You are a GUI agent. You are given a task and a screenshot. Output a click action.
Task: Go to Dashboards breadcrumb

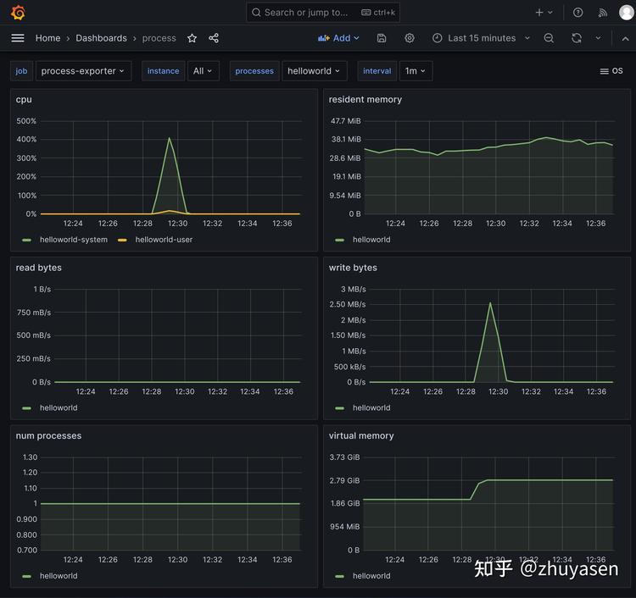(102, 38)
